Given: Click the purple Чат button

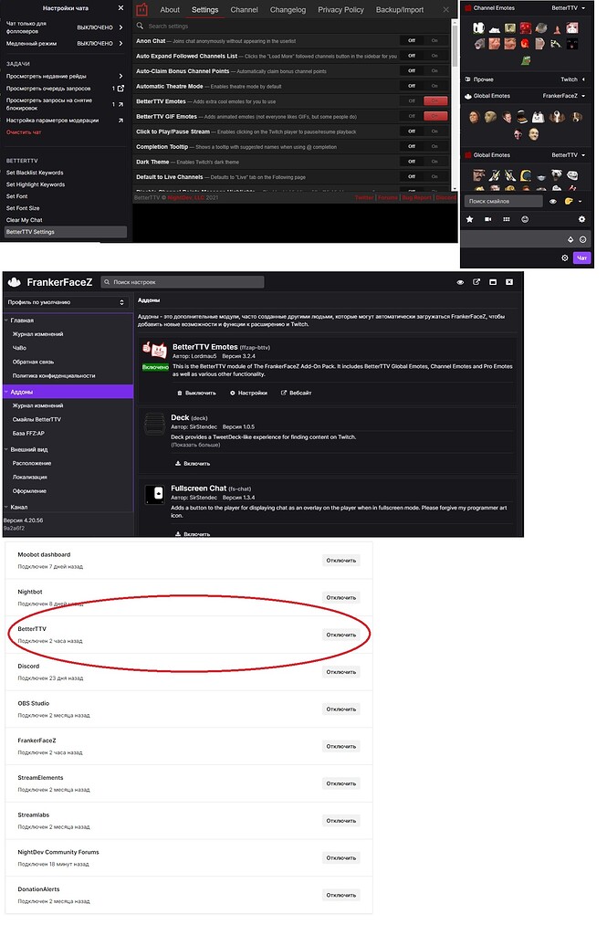Looking at the screenshot, I should [x=582, y=258].
